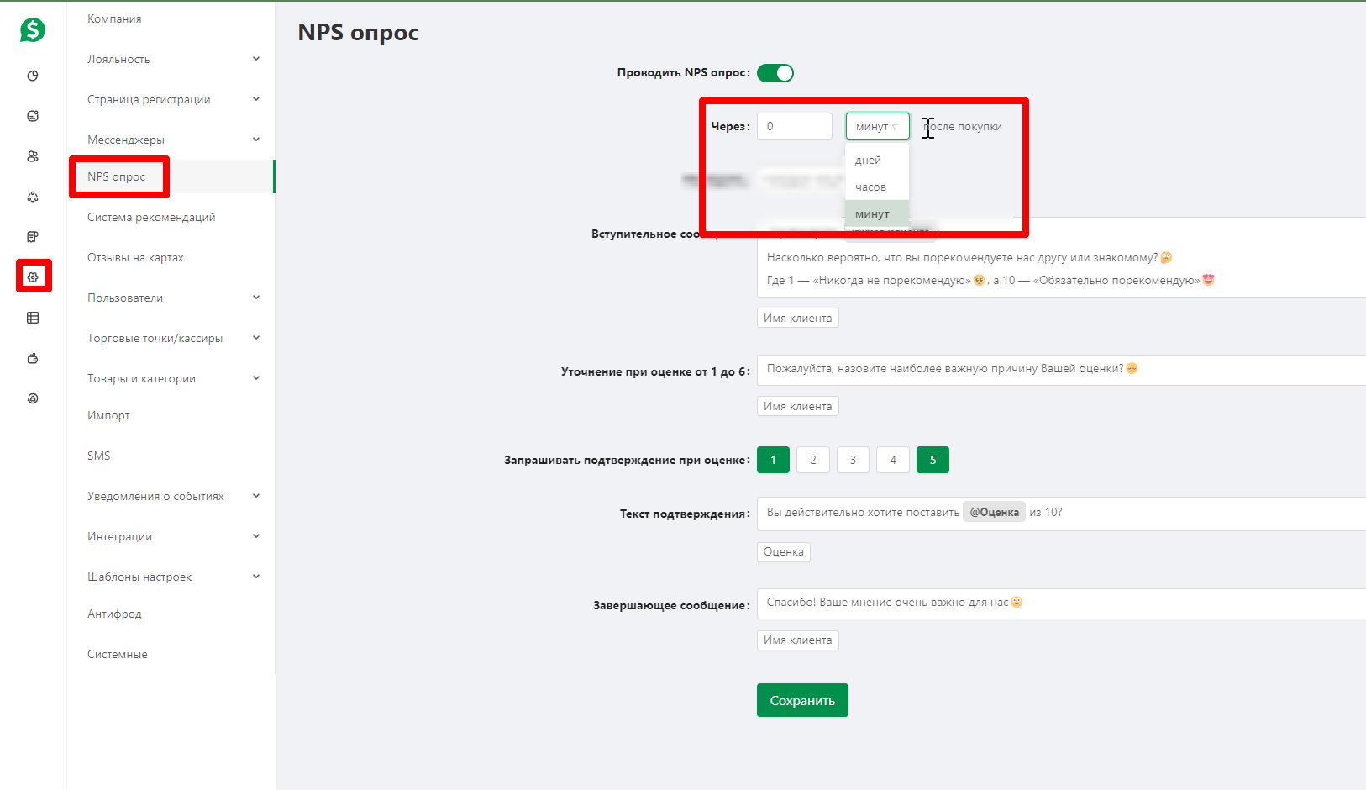Choose 'дней' in the unit dropdown list
The image size is (1366, 790).
pyautogui.click(x=877, y=160)
